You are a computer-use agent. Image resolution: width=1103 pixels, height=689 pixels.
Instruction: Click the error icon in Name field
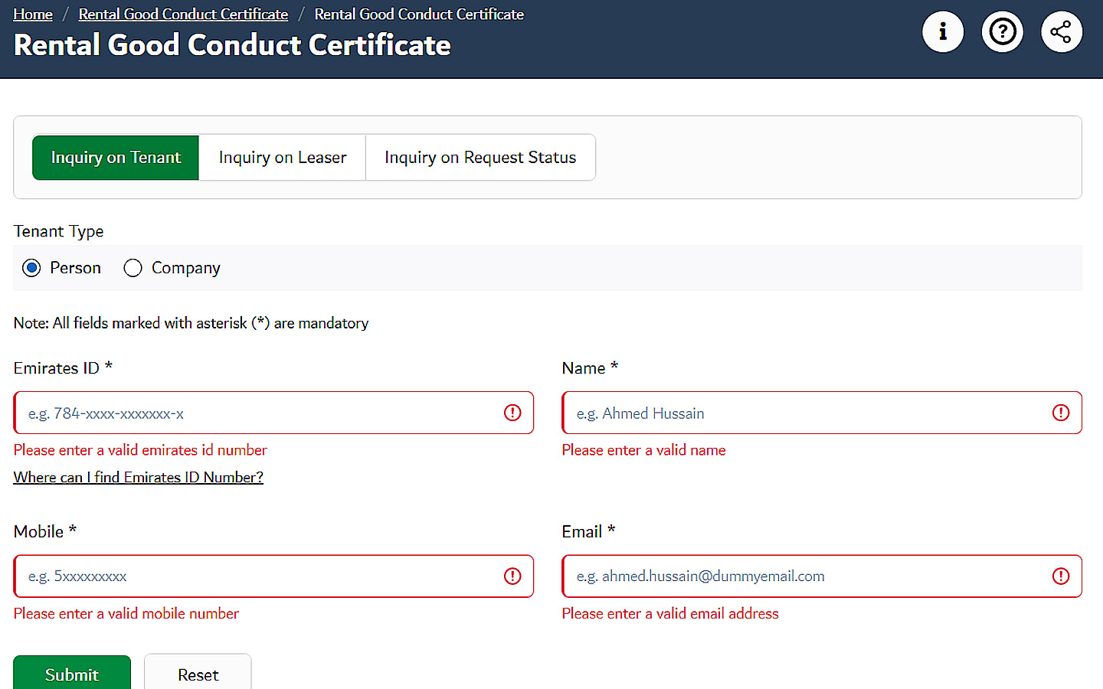pyautogui.click(x=1061, y=413)
